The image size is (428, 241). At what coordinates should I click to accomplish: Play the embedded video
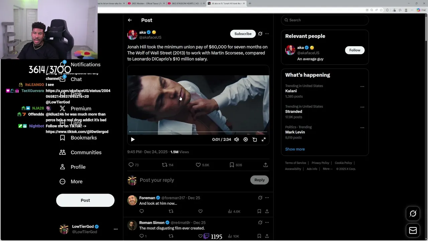coord(133,140)
